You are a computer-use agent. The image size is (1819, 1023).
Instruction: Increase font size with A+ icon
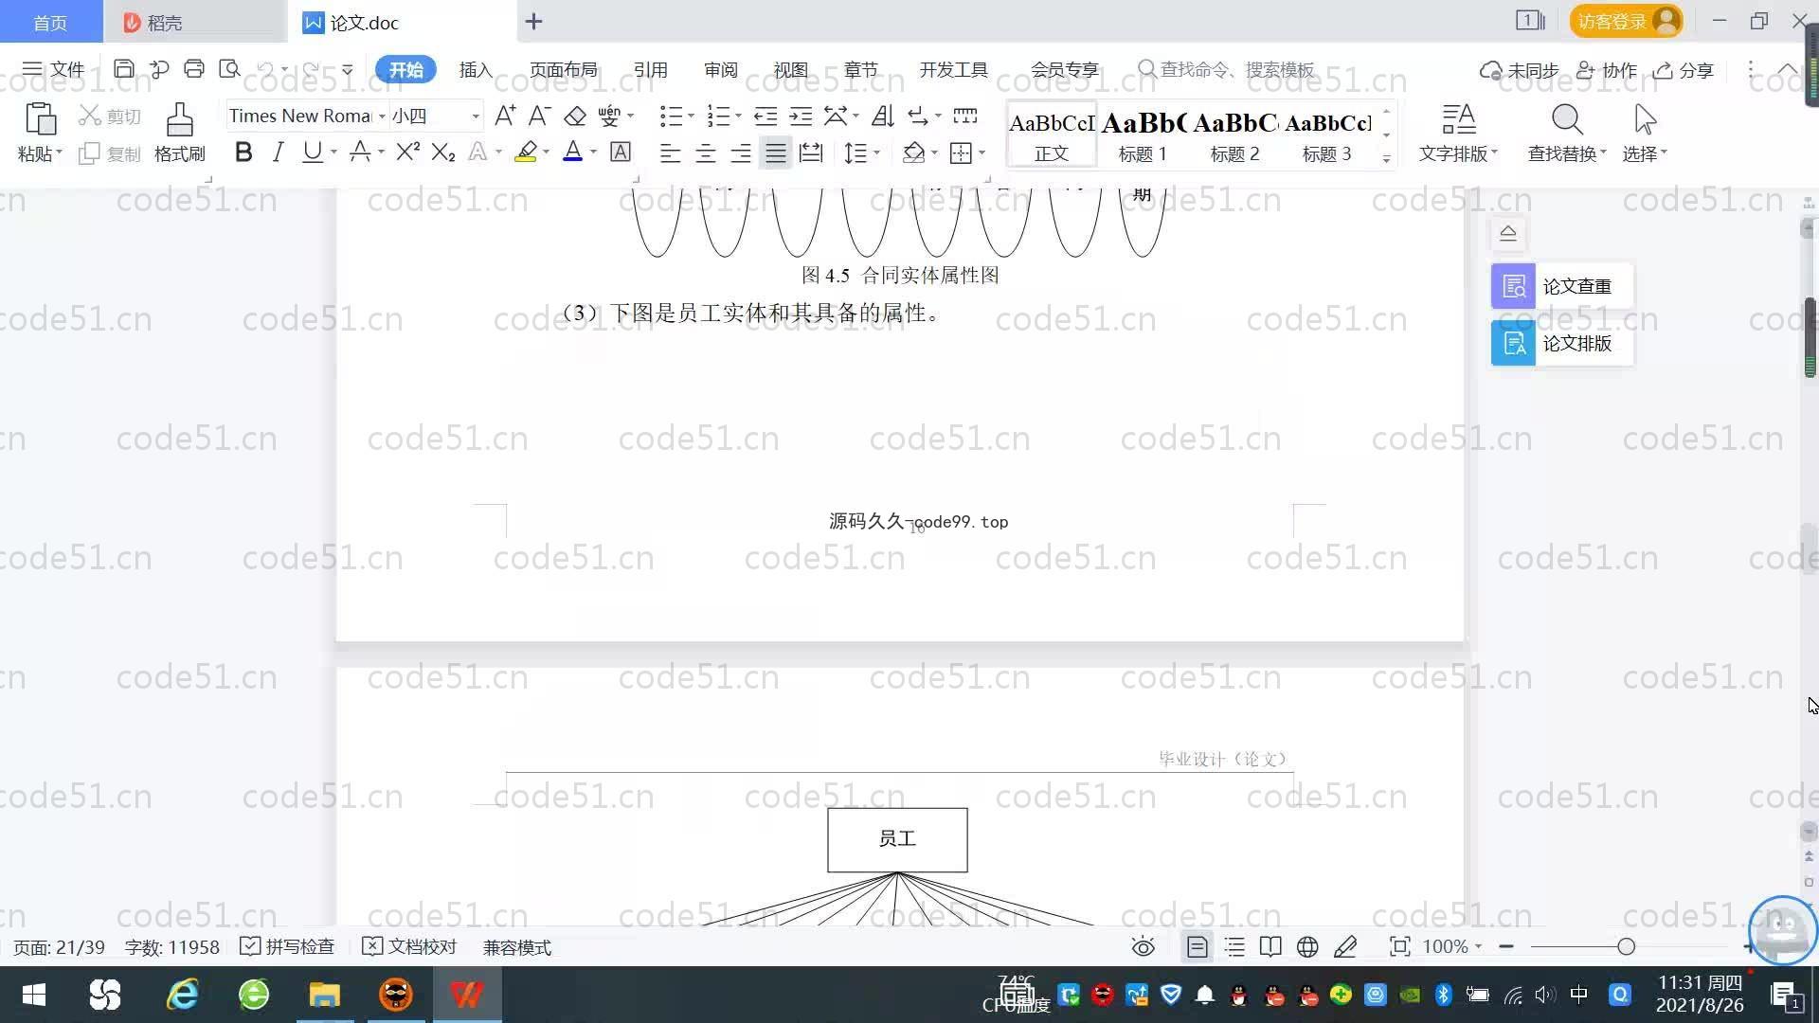coord(505,116)
